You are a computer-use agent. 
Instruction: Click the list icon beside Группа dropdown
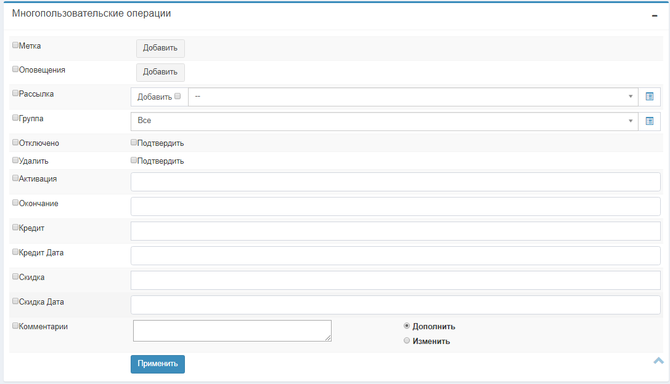pos(649,121)
